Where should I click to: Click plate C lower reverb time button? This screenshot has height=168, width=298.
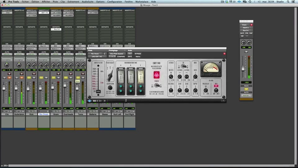coord(141,91)
